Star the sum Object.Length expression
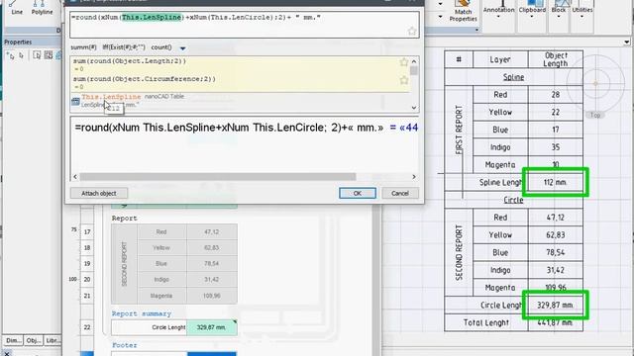The width and height of the screenshot is (634, 356). pos(403,61)
